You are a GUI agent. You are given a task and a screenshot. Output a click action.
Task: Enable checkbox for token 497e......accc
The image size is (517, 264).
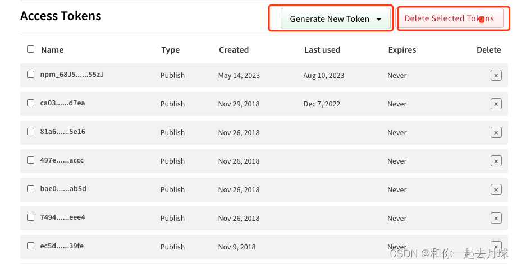pyautogui.click(x=30, y=160)
